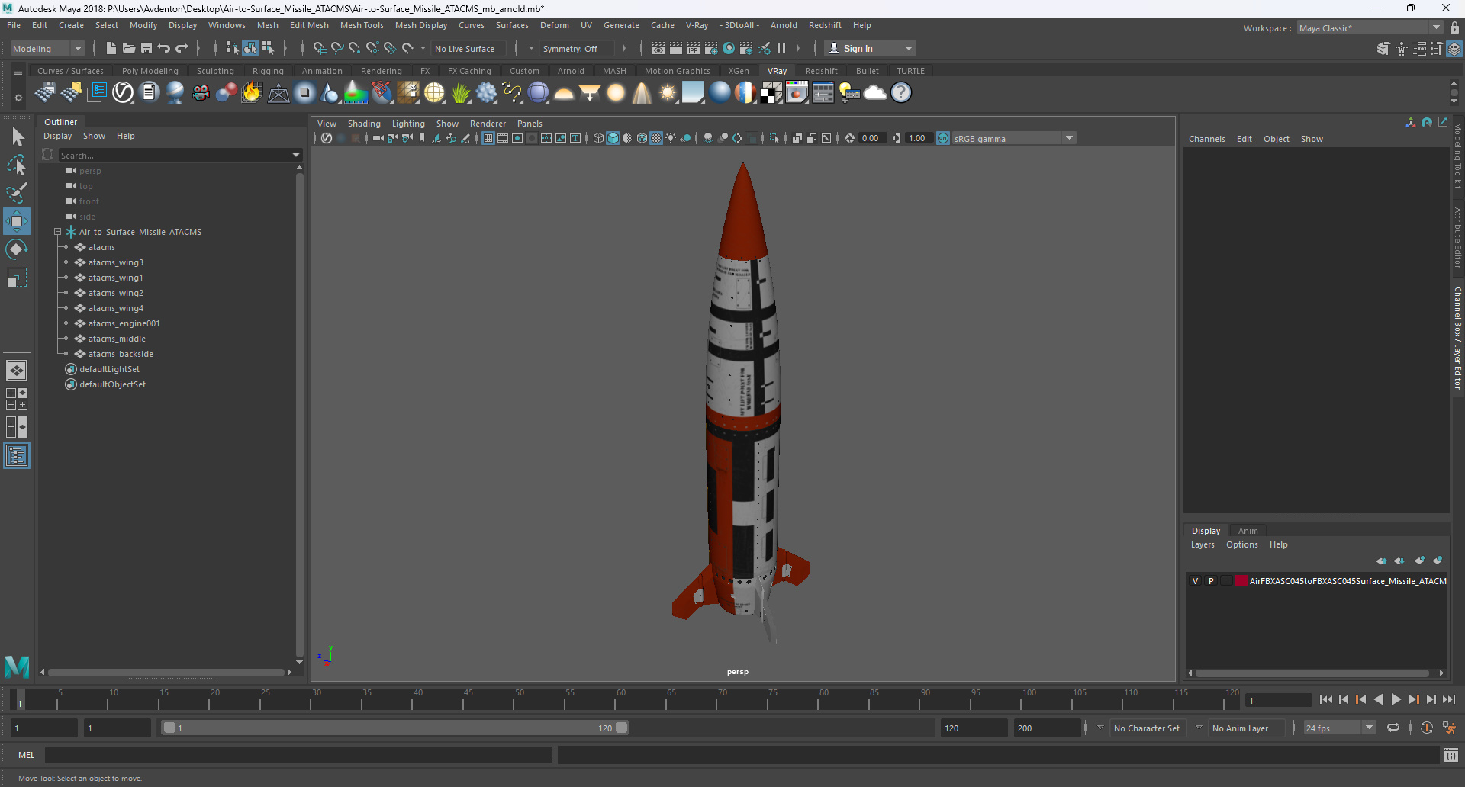Open the 24 fps frame rate dropdown
The width and height of the screenshot is (1465, 787).
[1339, 728]
